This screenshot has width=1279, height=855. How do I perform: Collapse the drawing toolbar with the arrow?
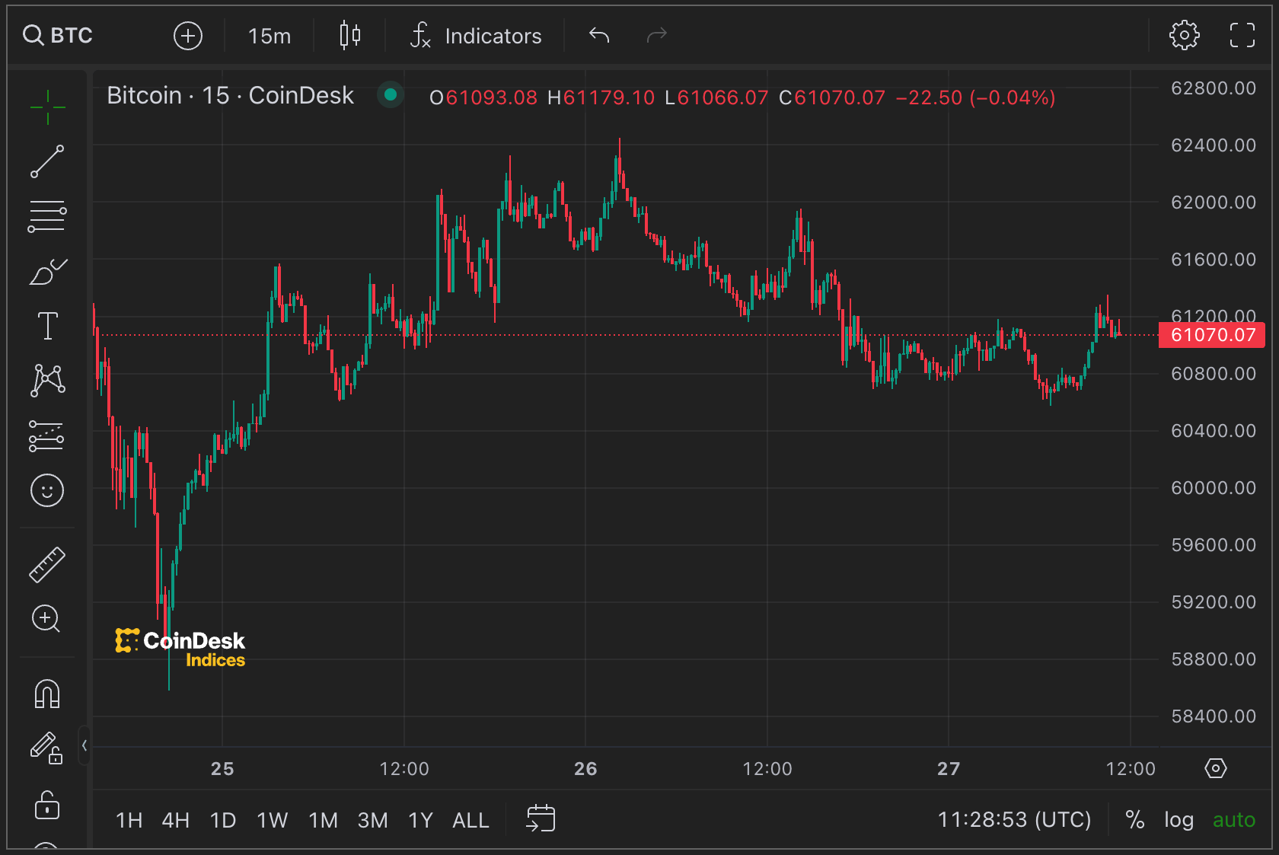tap(85, 745)
